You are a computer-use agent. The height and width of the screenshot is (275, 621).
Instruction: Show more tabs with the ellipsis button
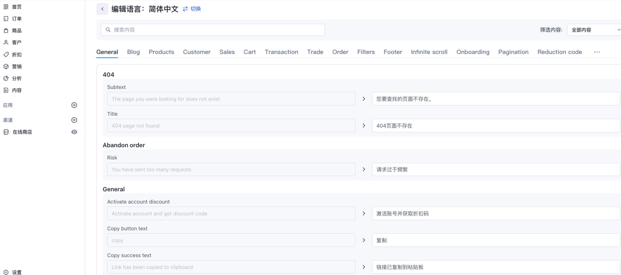597,52
